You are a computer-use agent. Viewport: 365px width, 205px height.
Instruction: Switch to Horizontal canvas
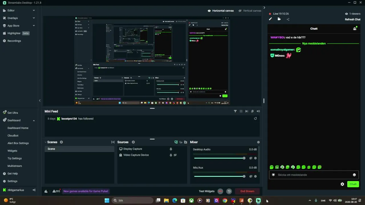click(221, 11)
